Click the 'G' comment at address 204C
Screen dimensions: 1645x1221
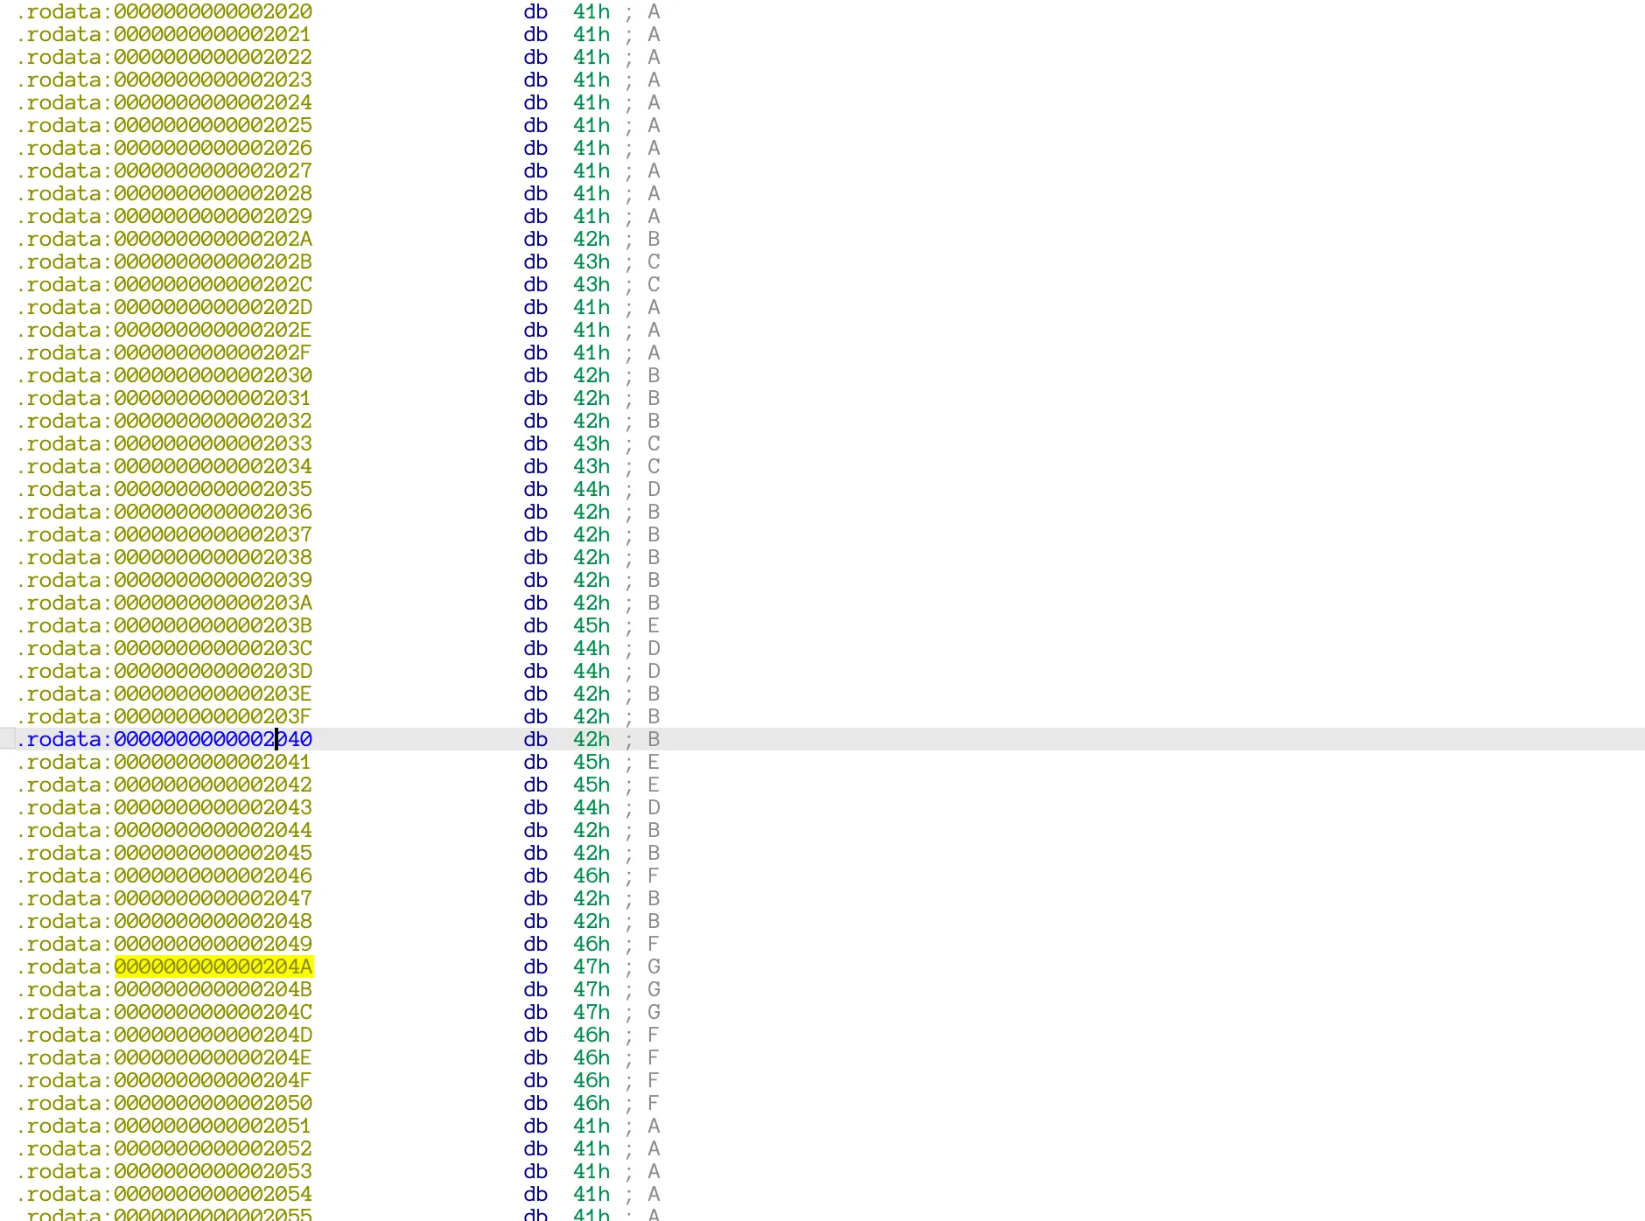[x=654, y=1012]
